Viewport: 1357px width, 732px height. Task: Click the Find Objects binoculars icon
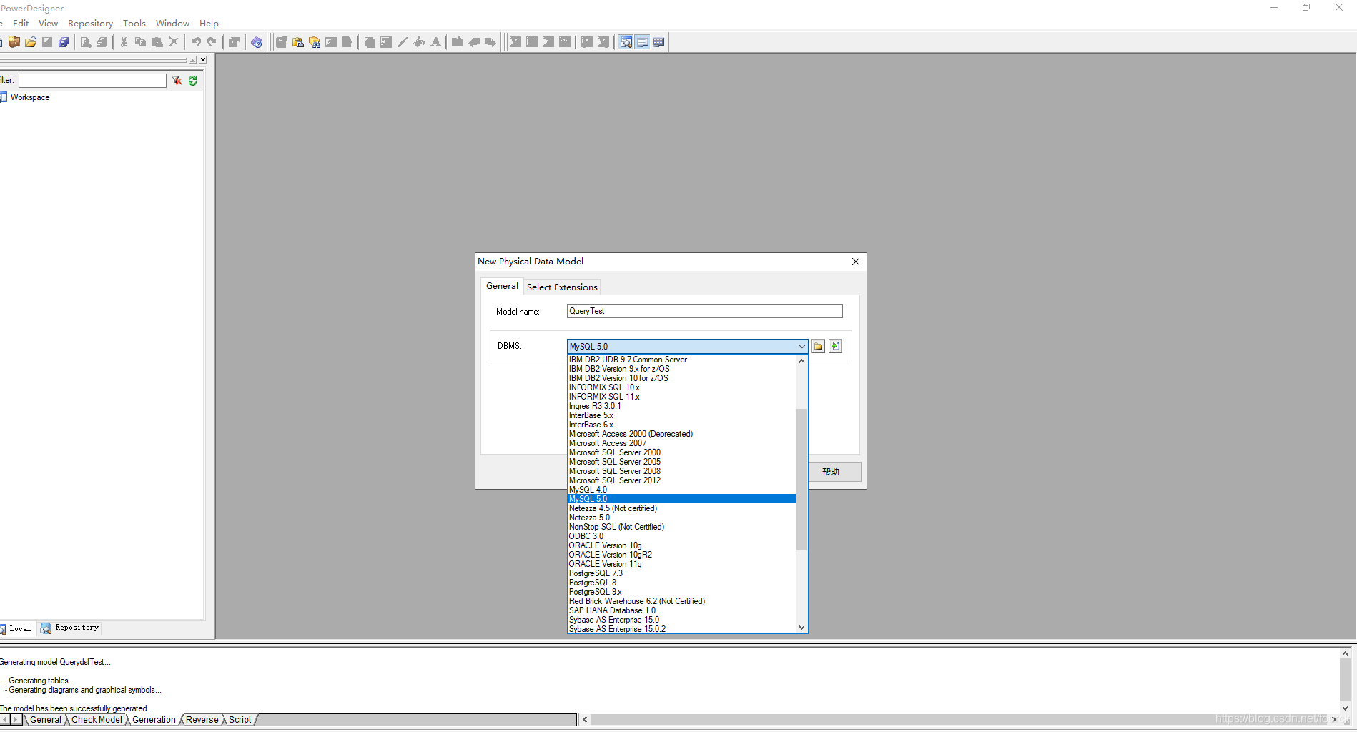[x=315, y=42]
